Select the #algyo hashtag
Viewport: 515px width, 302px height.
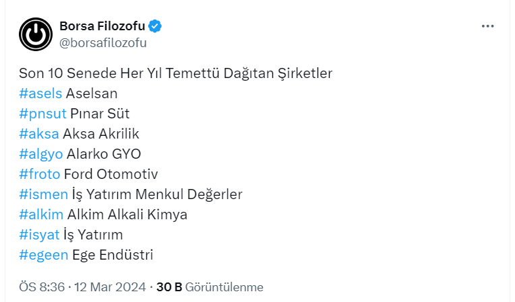pos(40,154)
